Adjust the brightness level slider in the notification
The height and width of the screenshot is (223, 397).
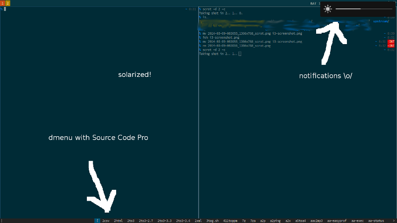(364, 9)
